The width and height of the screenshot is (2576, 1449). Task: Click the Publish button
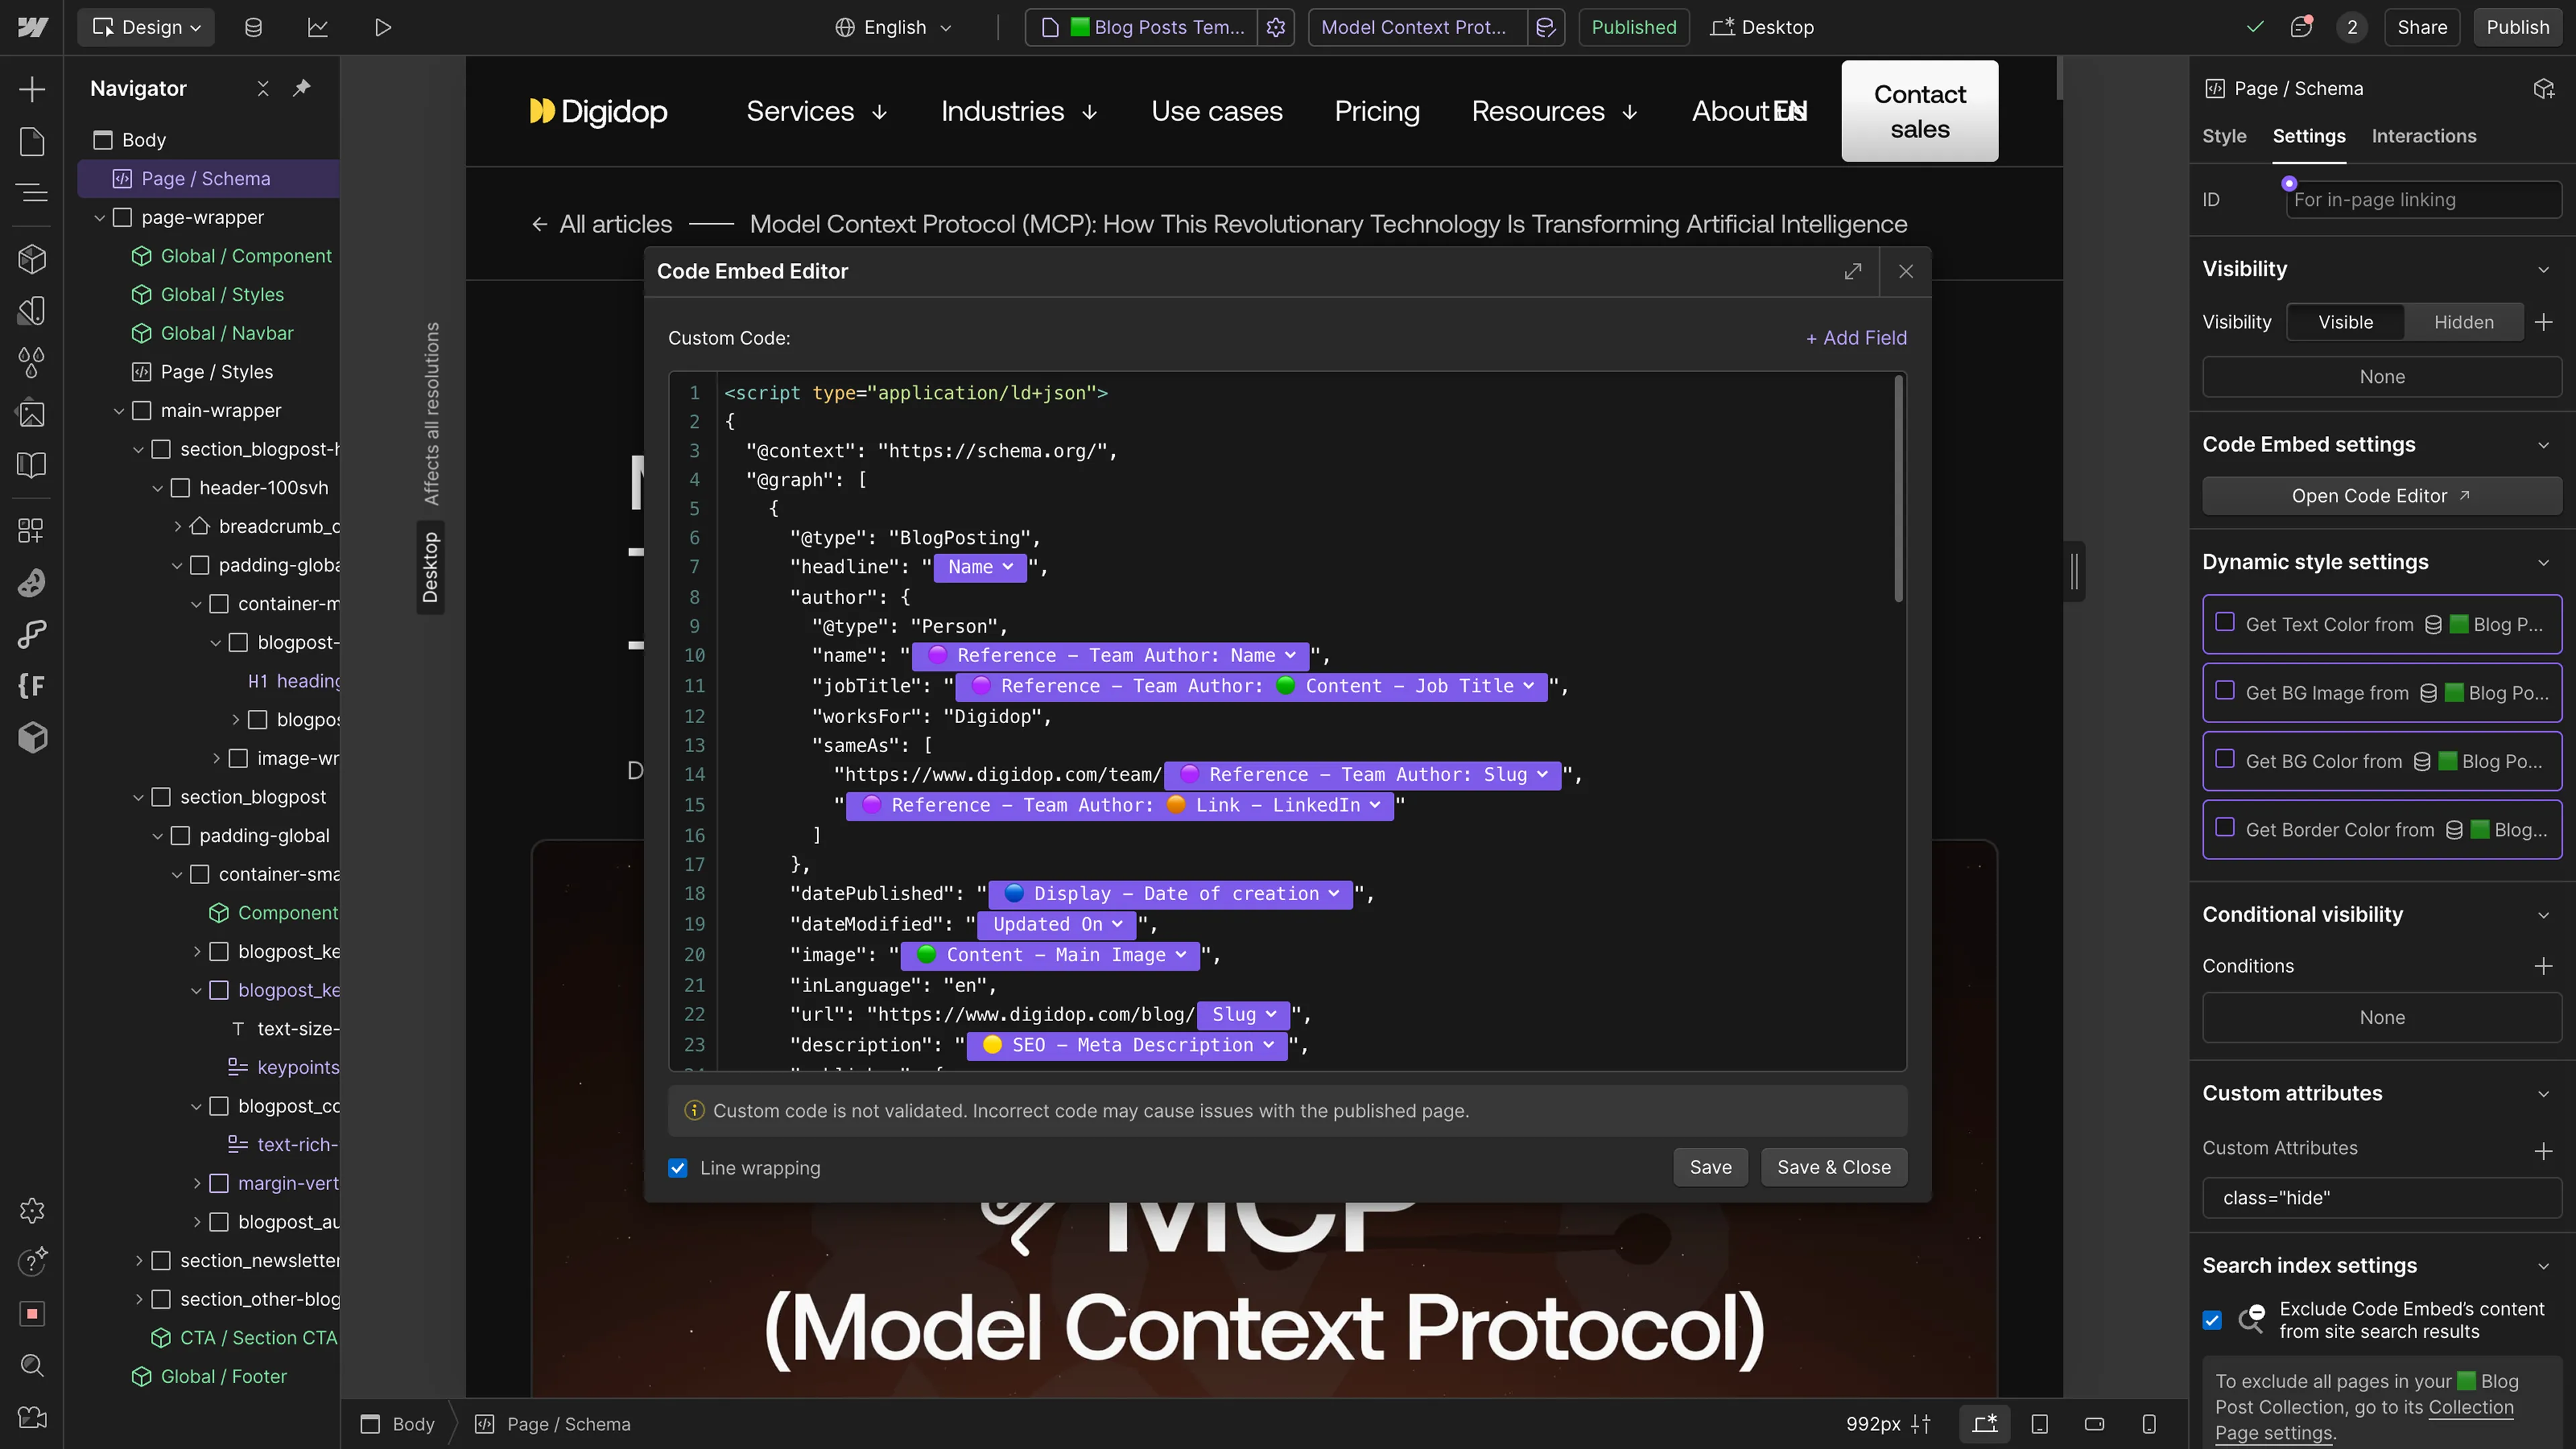(x=2518, y=27)
